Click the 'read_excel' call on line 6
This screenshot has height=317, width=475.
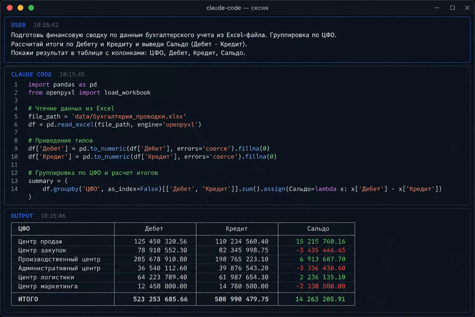tap(75, 125)
